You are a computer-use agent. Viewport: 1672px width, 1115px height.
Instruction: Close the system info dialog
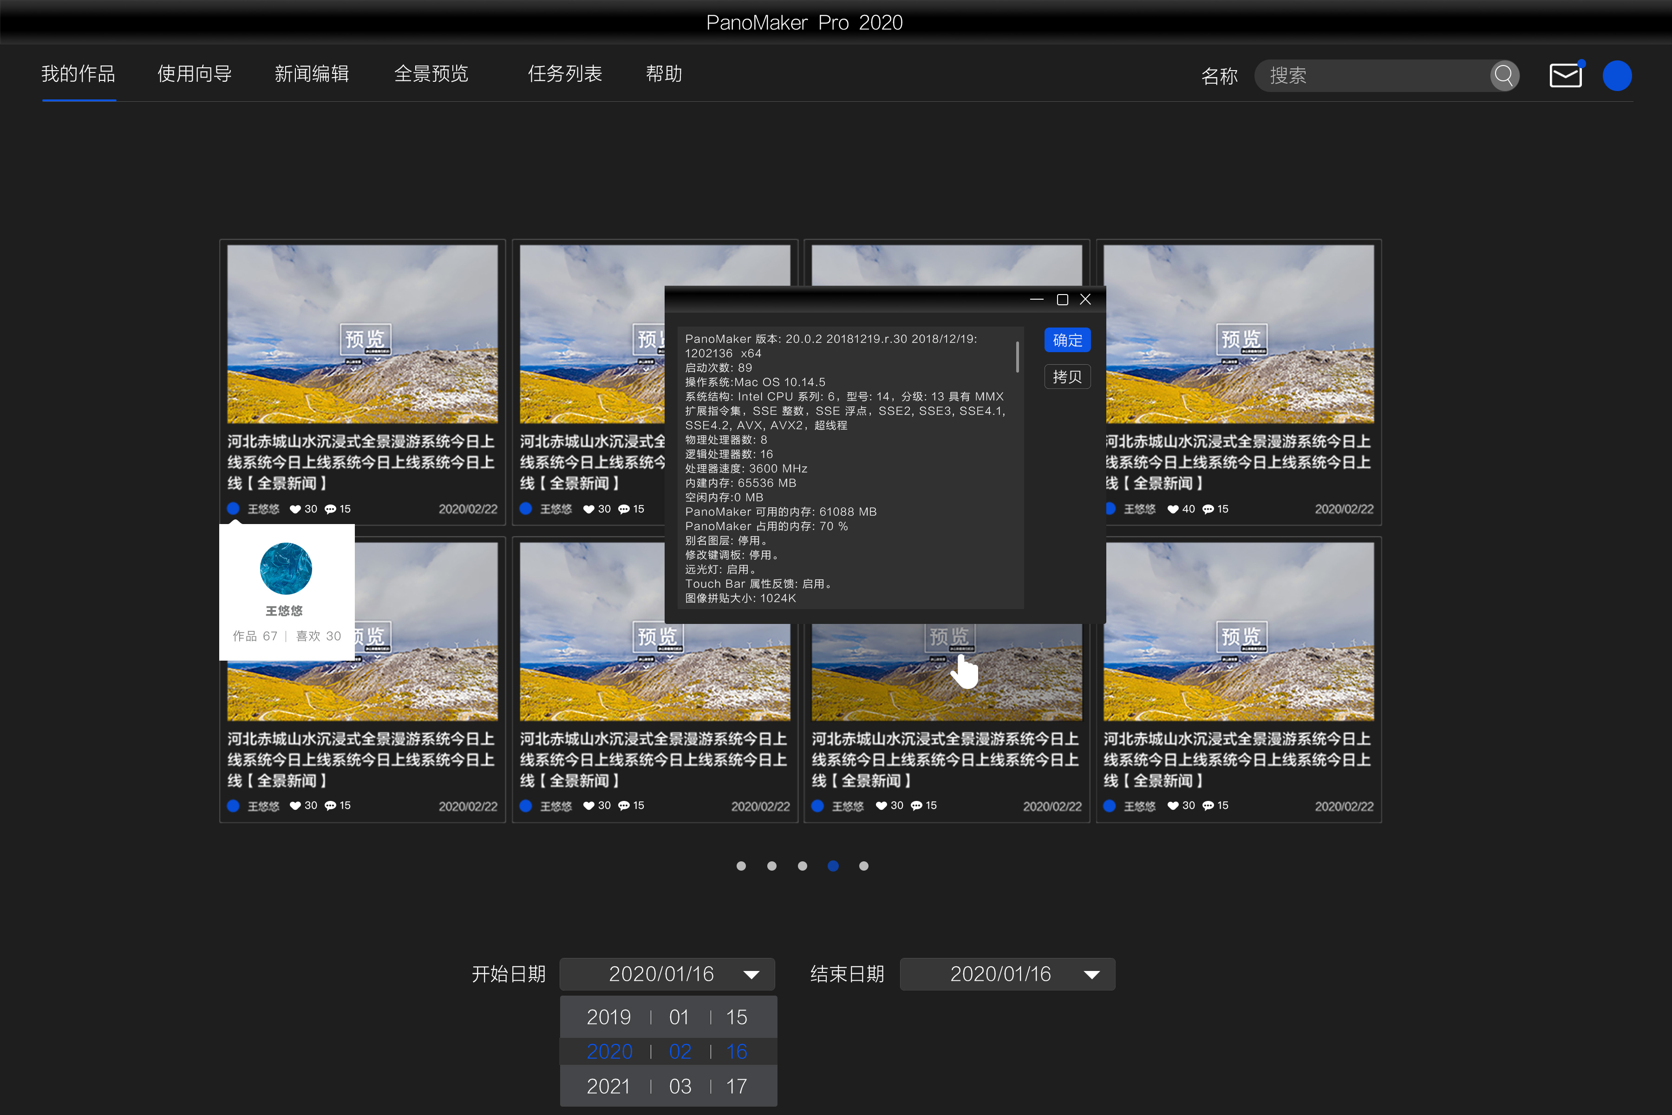pyautogui.click(x=1085, y=299)
